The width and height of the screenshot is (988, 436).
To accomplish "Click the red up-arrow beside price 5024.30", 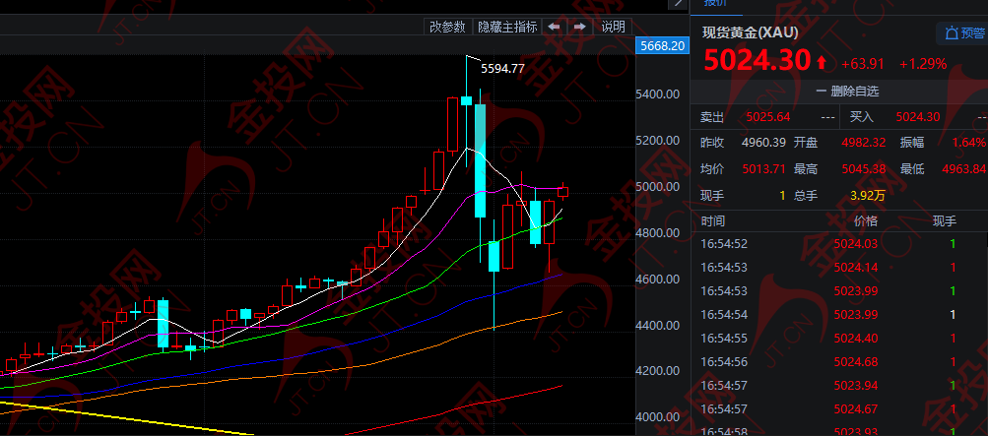I will (822, 63).
